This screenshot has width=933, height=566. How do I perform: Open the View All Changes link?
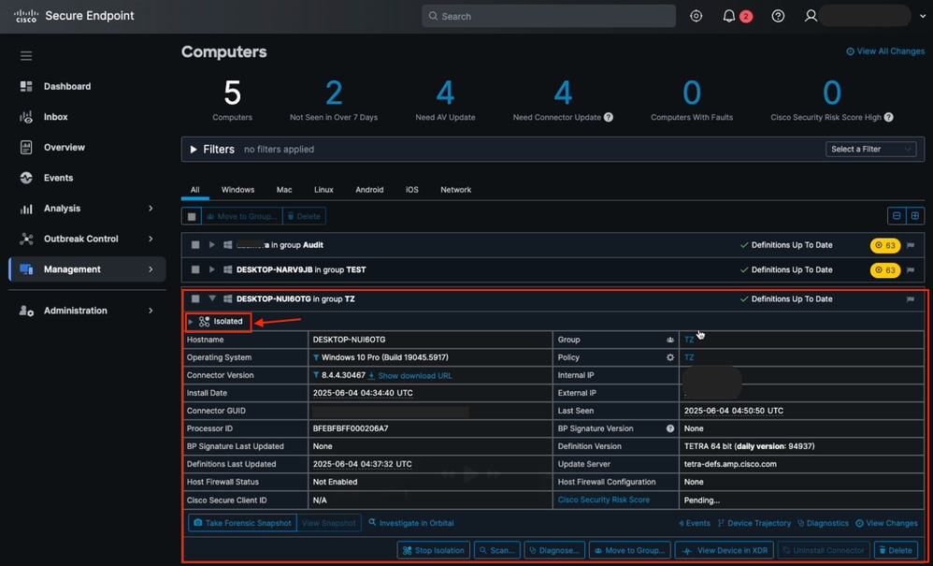click(x=885, y=51)
